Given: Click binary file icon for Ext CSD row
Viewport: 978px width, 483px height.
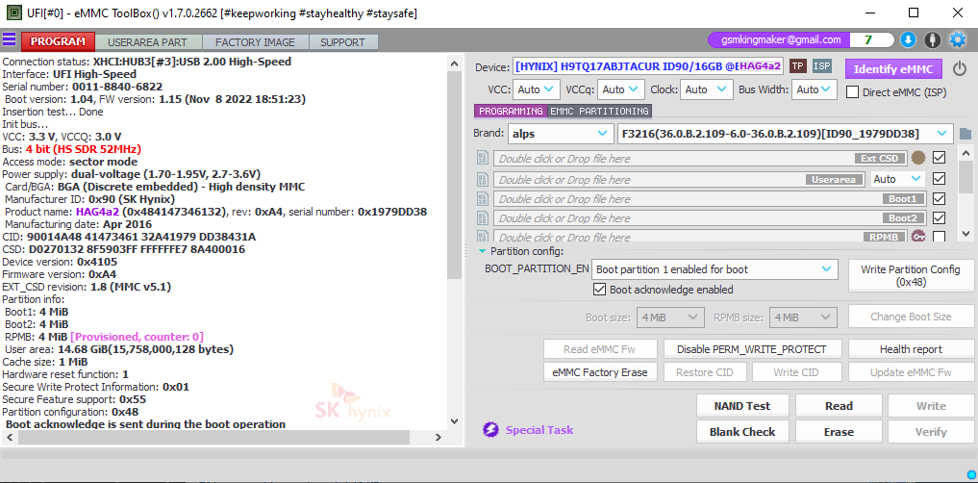Looking at the screenshot, I should (482, 158).
